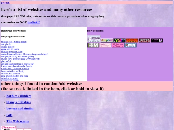This screenshot has height=130, width=174.
Task: Open create text gif online link
Action: pyautogui.click(x=10, y=49)
